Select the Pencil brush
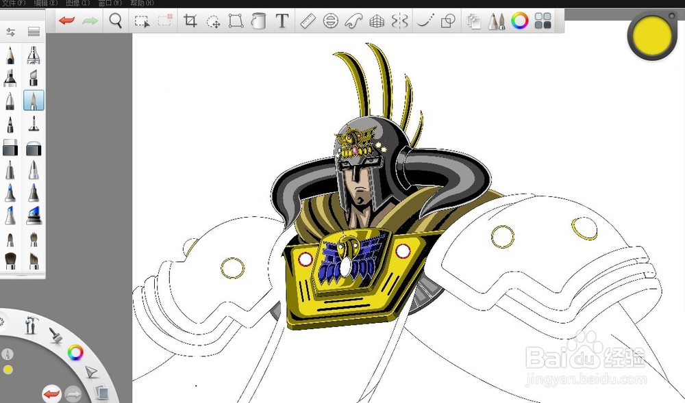685x403 pixels. click(x=10, y=55)
